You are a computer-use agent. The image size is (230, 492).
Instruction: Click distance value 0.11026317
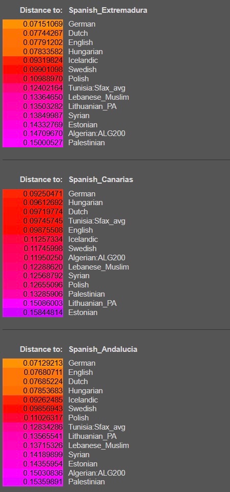tap(44, 418)
